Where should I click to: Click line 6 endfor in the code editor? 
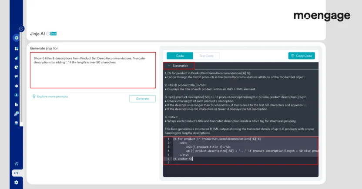tap(183, 159)
